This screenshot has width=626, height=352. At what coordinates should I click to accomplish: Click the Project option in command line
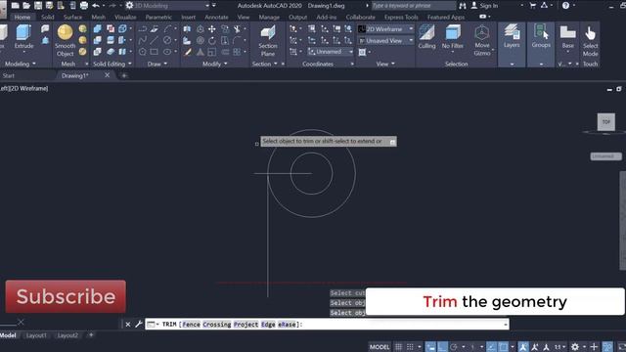[x=246, y=324]
